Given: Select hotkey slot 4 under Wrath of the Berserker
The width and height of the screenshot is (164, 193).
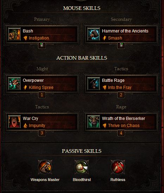Looking at the screenshot, I should point(121,133).
